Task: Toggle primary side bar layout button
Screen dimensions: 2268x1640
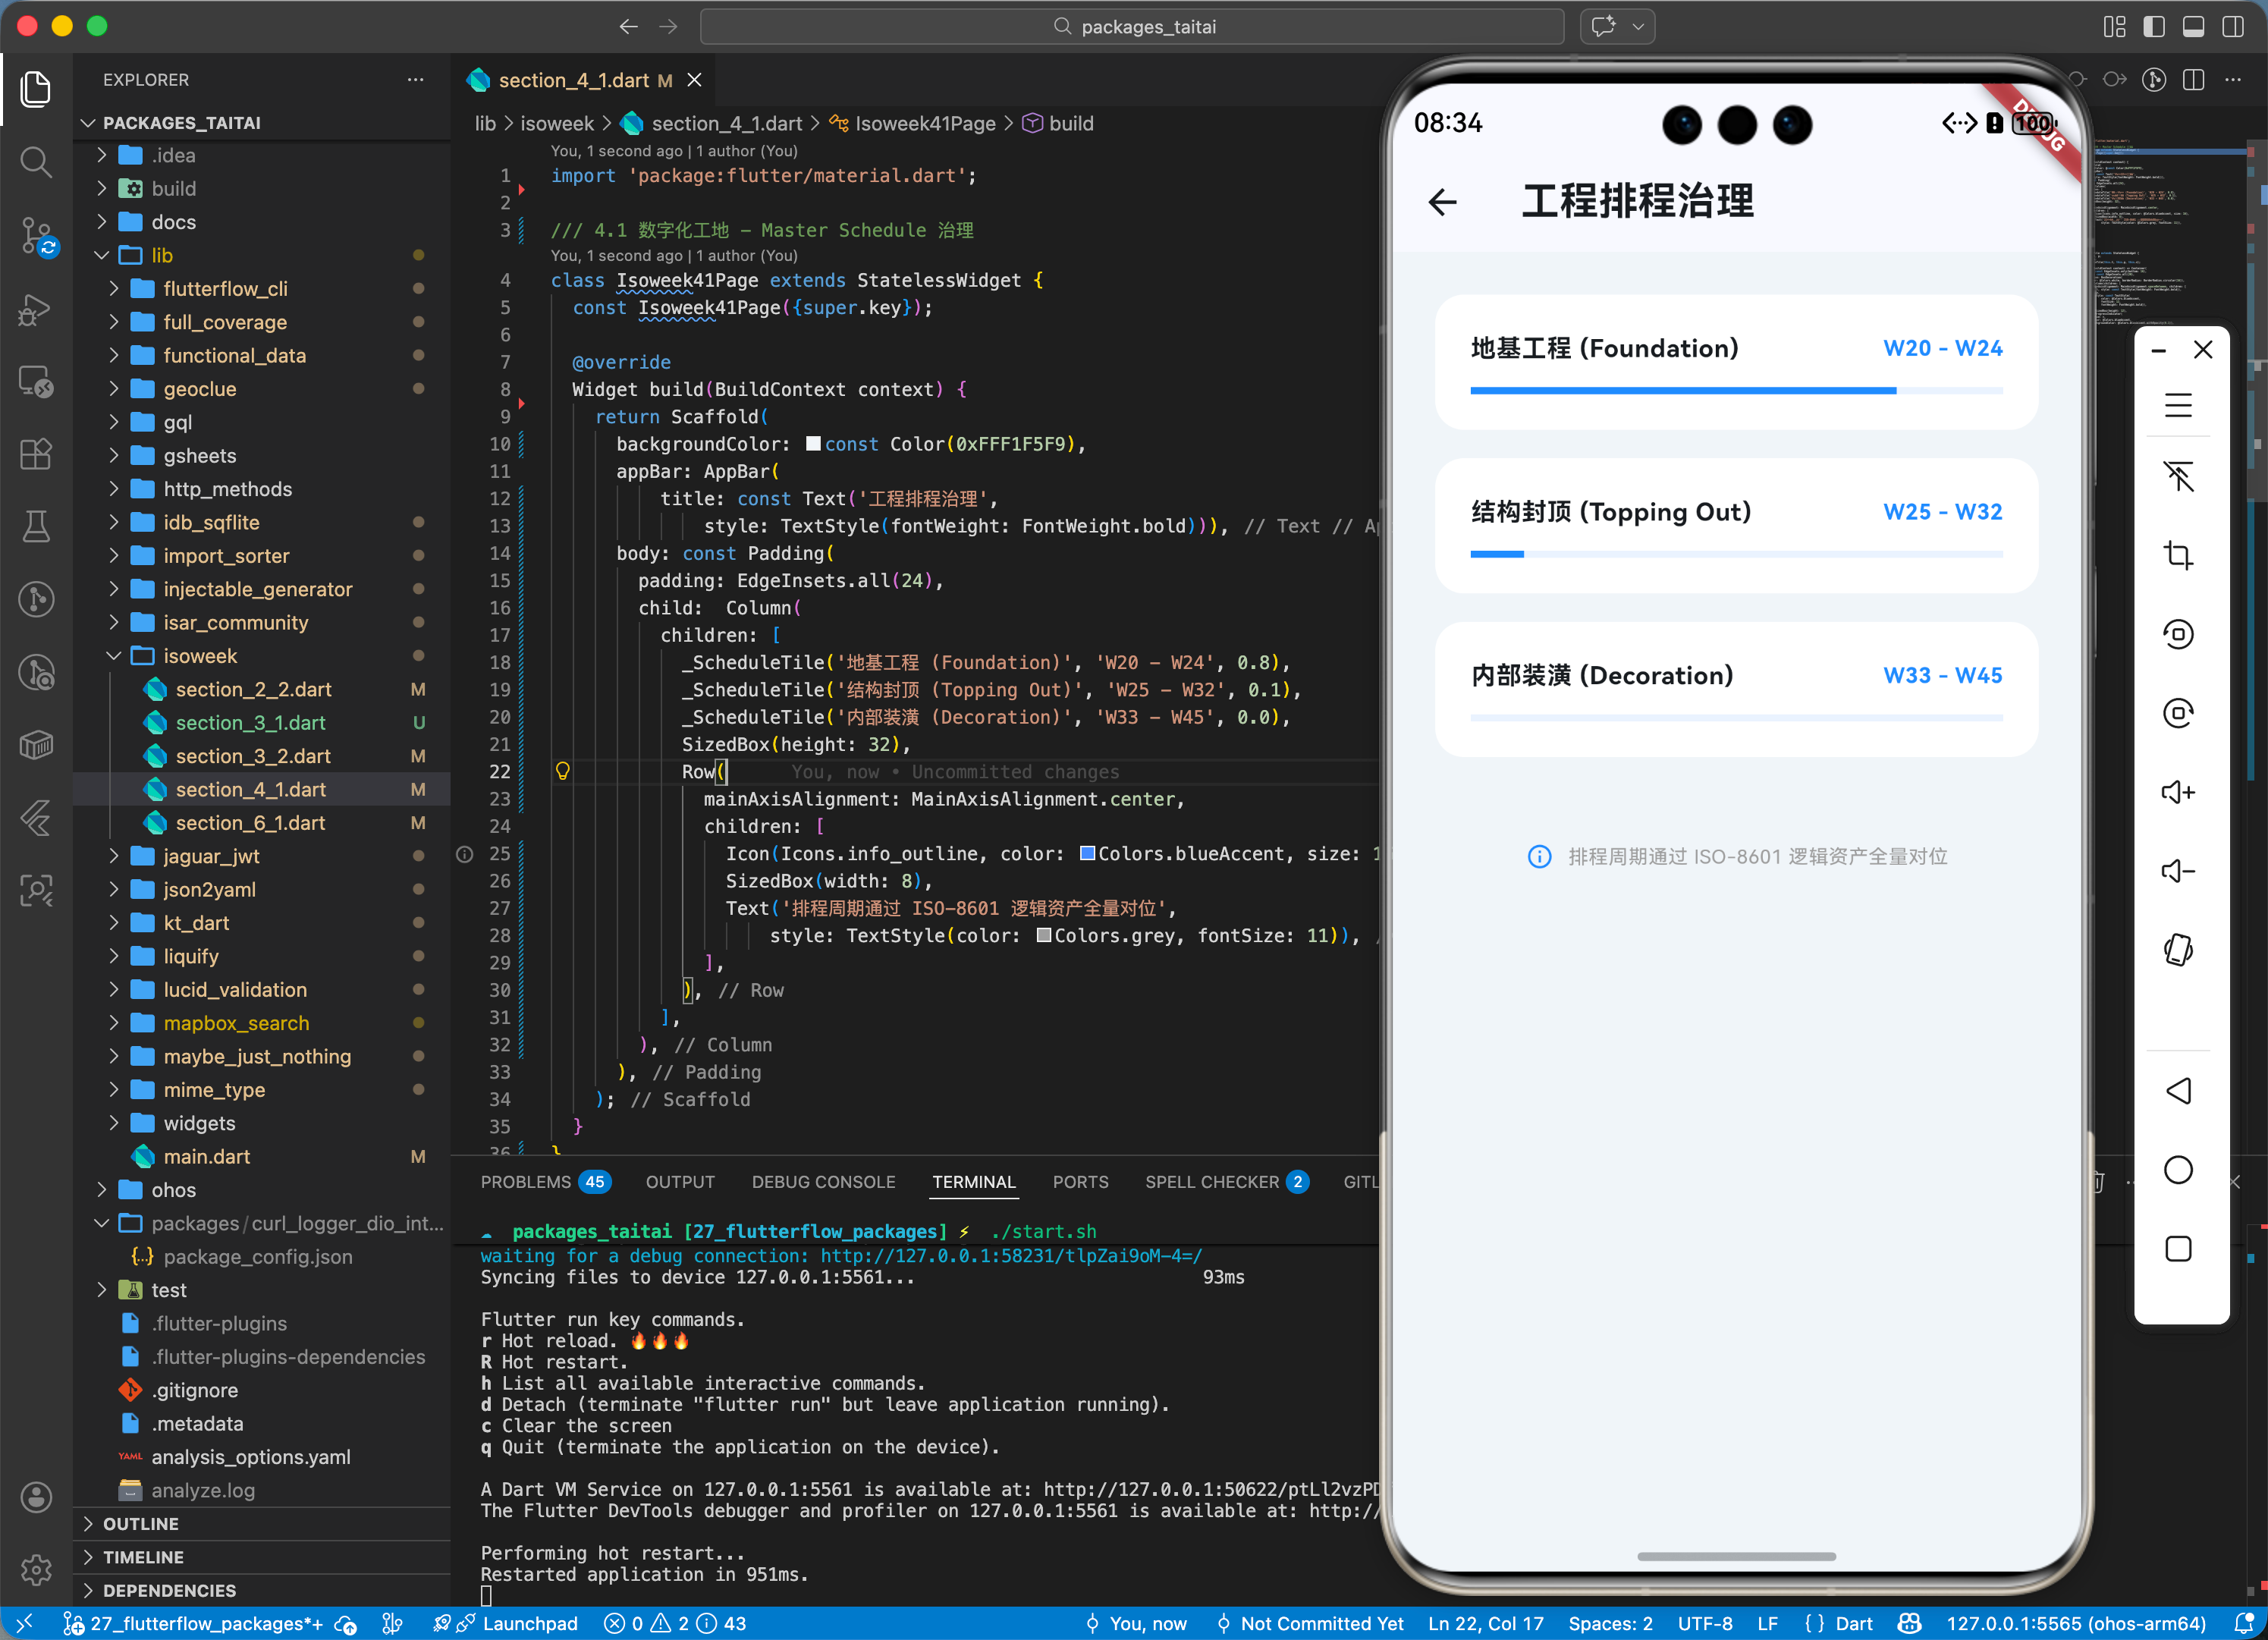Action: click(2154, 27)
